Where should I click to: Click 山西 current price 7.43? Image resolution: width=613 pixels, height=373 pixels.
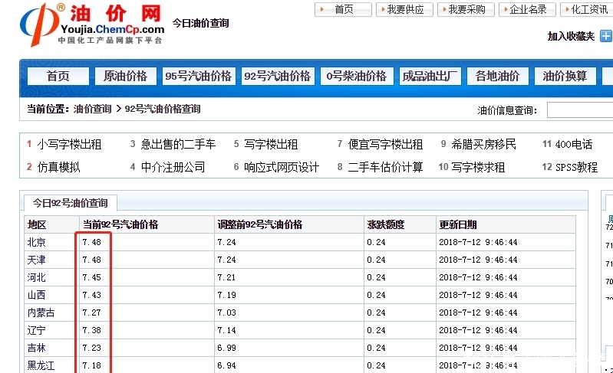coord(92,295)
